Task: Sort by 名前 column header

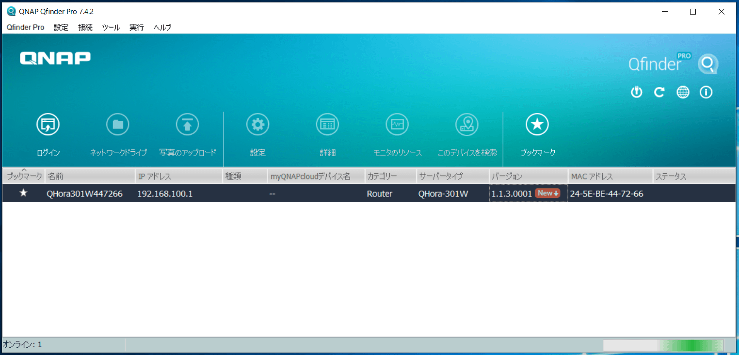Action: pyautogui.click(x=90, y=177)
